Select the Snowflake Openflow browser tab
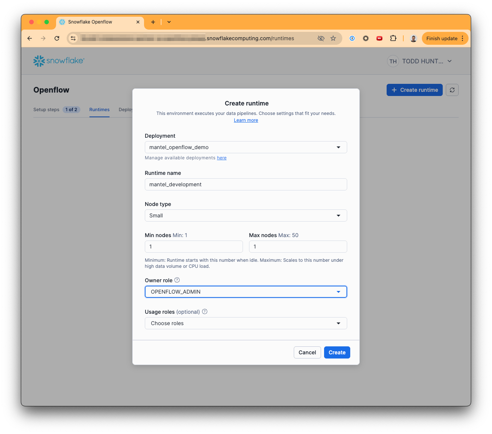This screenshot has height=434, width=492. pyautogui.click(x=100, y=22)
